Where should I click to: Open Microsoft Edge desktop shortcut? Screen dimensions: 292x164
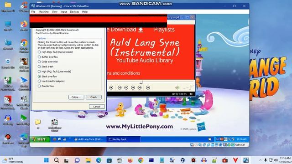[24, 140]
